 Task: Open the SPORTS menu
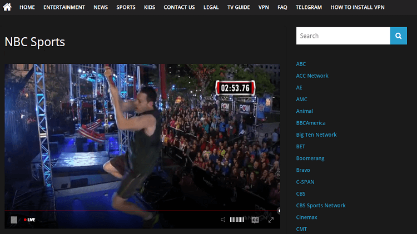(x=126, y=7)
